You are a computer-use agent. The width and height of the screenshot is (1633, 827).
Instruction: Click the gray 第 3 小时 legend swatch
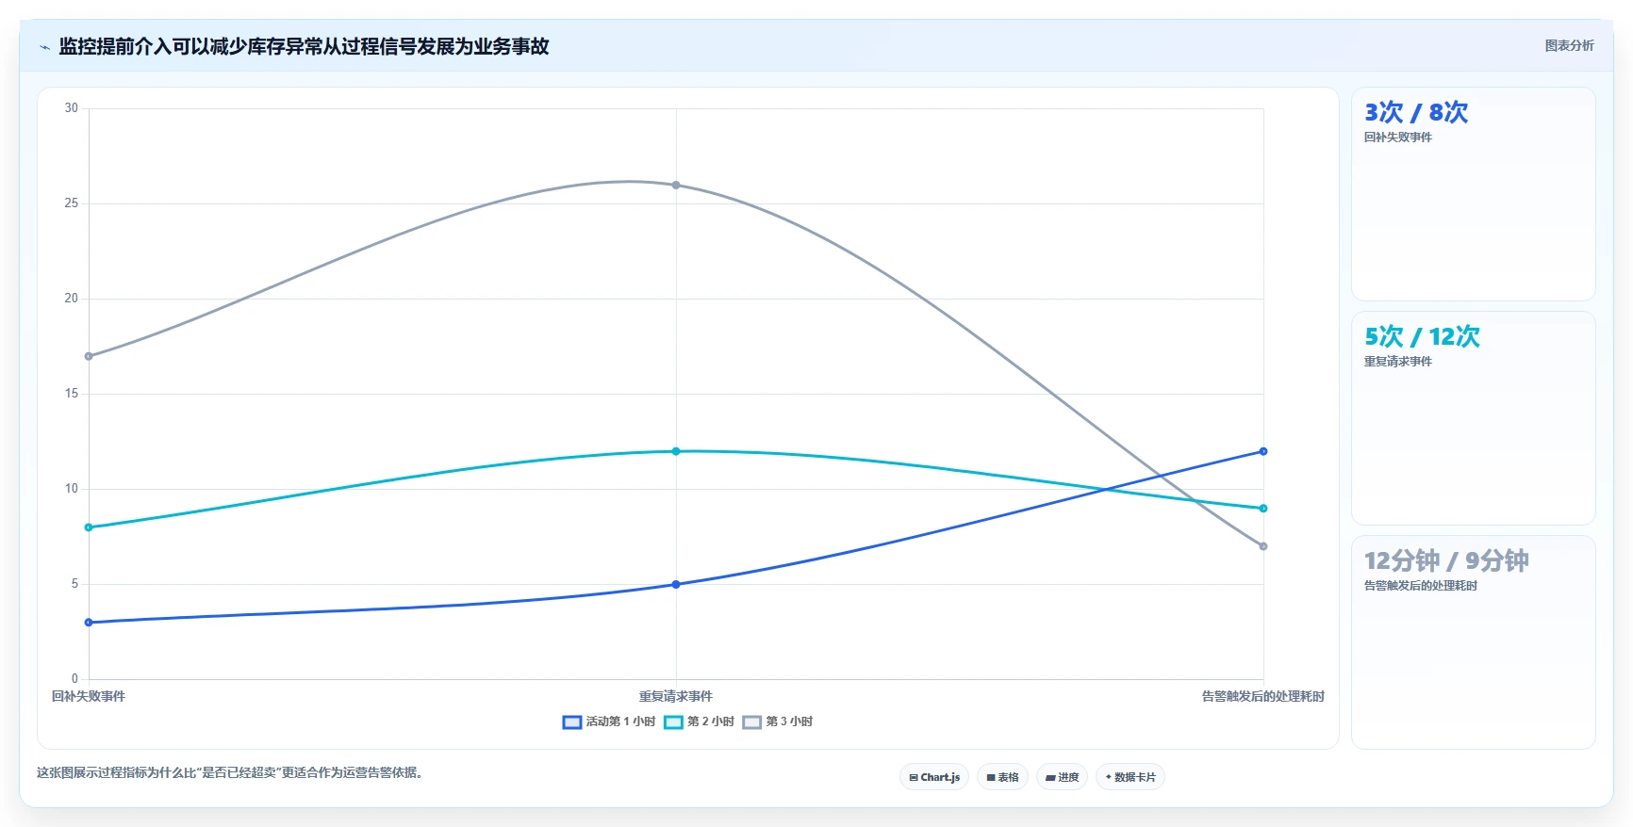pos(751,722)
